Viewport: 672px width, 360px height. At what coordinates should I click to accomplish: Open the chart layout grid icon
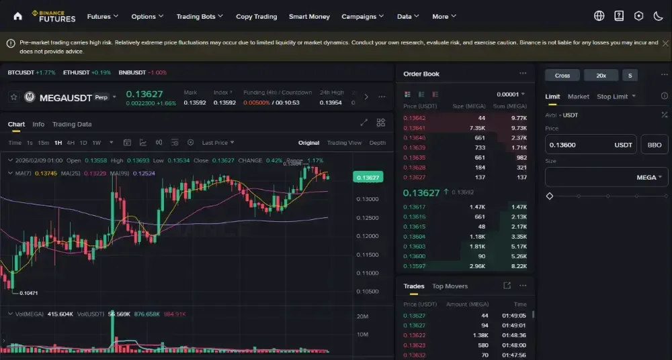click(x=380, y=123)
